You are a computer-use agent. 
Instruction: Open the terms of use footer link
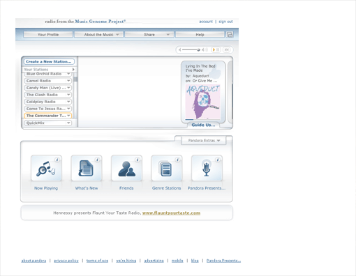97,261
